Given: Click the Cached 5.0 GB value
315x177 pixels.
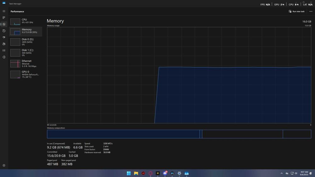Looking at the screenshot, I should pyautogui.click(x=73, y=156).
